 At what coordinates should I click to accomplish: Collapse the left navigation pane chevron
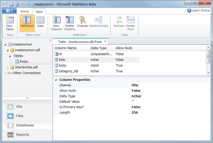coord(51,40)
